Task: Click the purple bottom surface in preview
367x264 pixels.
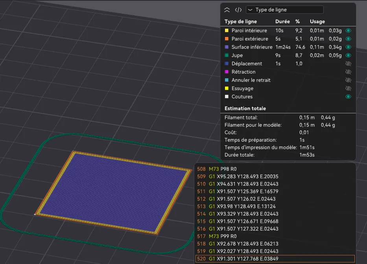Action: (x=114, y=192)
